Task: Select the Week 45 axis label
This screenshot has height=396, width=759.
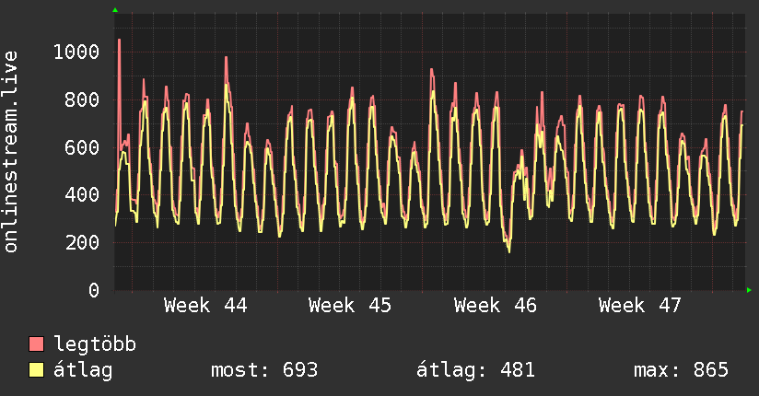Action: [x=350, y=306]
